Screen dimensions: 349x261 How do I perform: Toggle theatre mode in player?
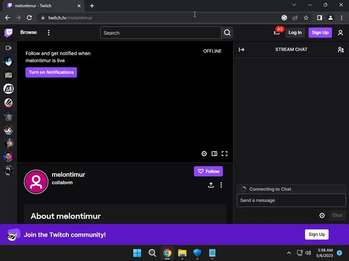(214, 154)
